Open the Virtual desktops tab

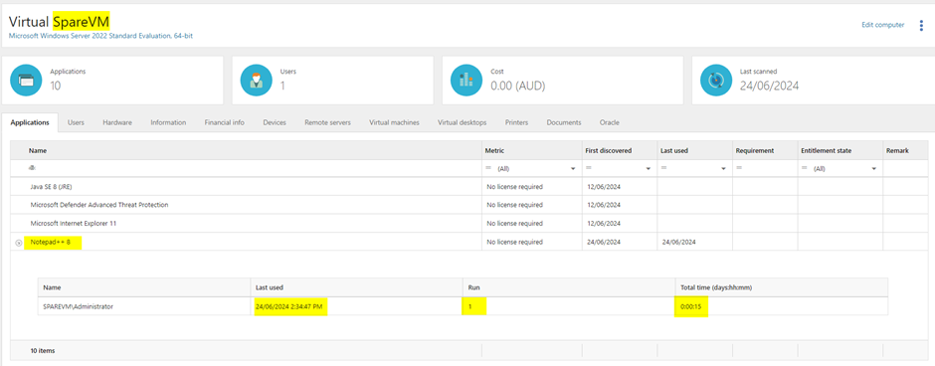(463, 122)
